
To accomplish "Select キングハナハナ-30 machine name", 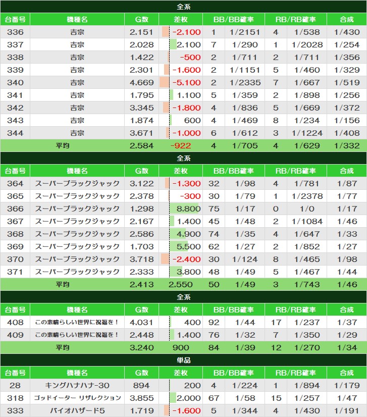I will (x=77, y=385).
